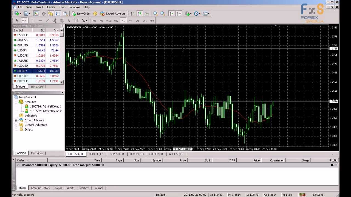Expand the Expert Advisors tree node
351x197 pixels.
[x=16, y=120]
